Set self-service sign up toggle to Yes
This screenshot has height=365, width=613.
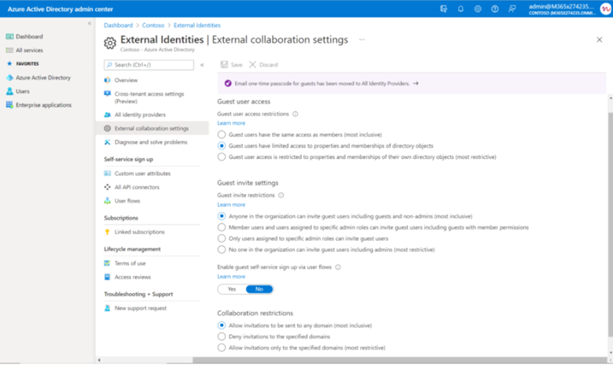232,289
